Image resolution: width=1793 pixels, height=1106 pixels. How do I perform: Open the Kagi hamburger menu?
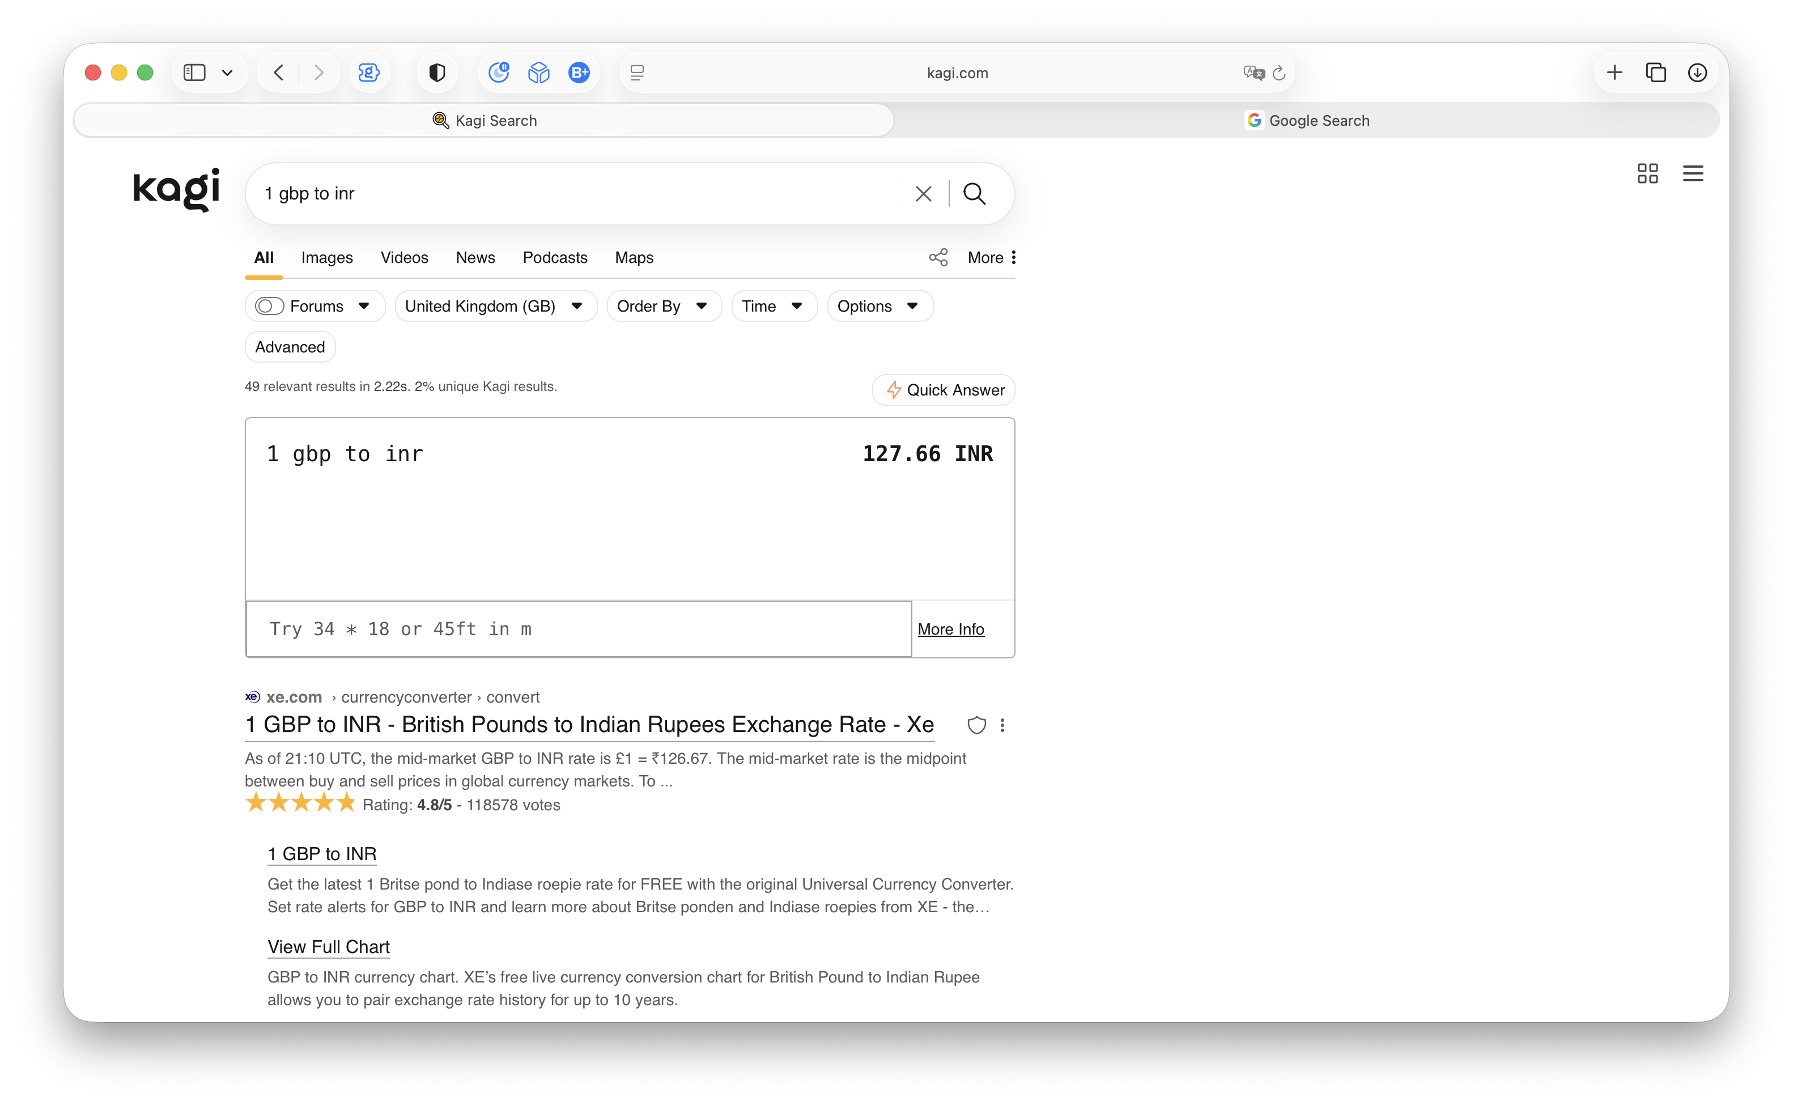coord(1693,173)
